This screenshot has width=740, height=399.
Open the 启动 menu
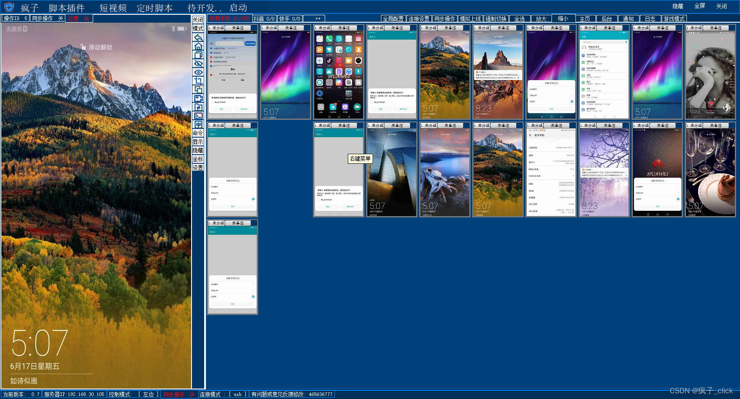239,8
